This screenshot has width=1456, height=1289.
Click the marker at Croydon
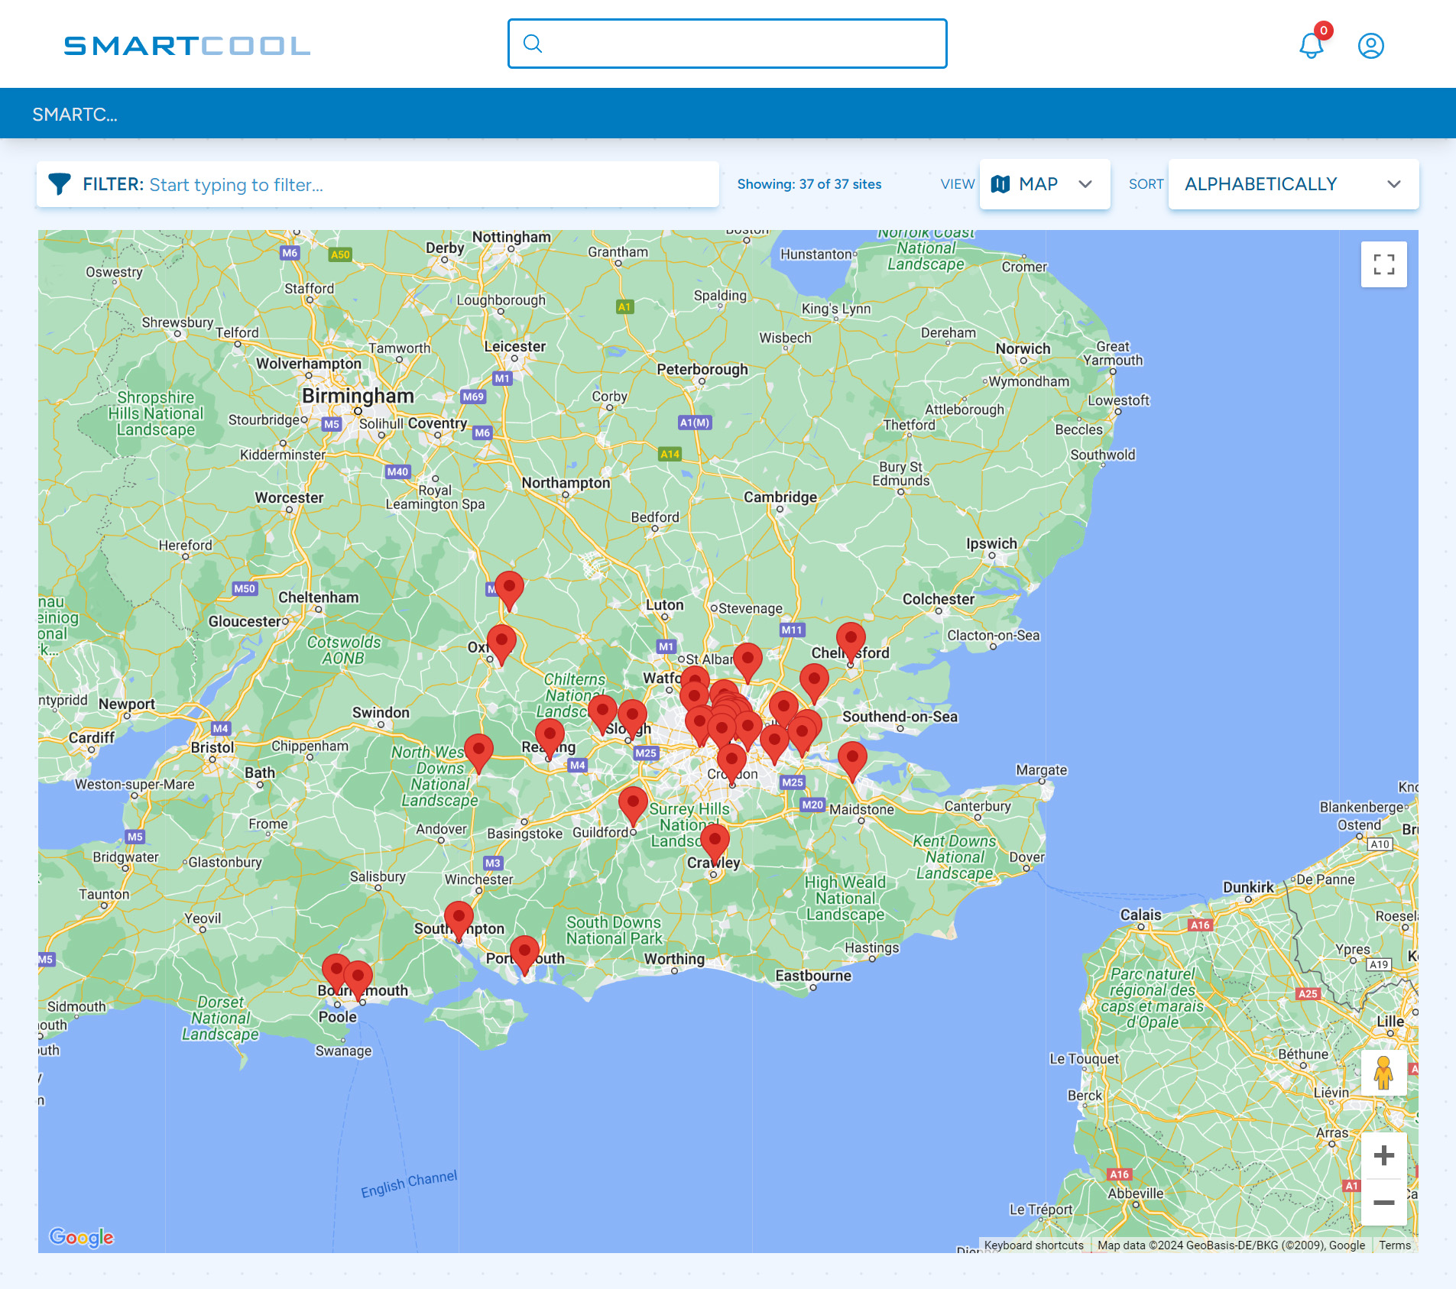731,763
